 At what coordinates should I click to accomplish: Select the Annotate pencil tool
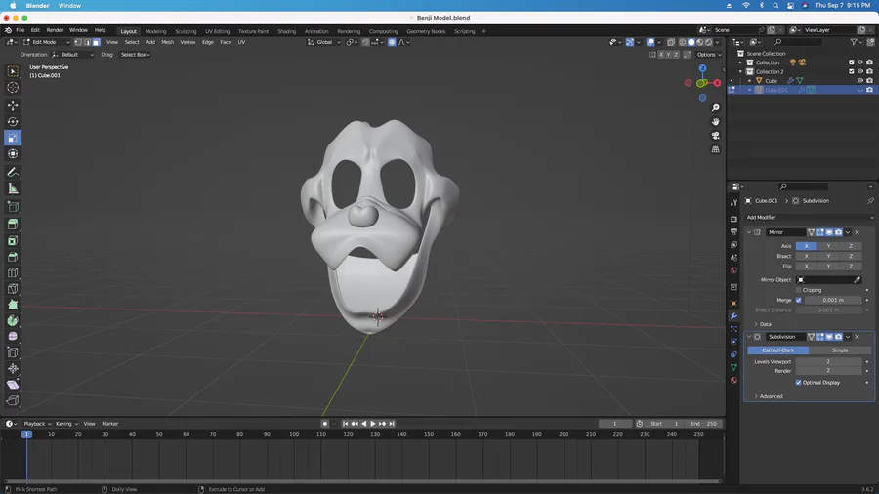(x=13, y=172)
